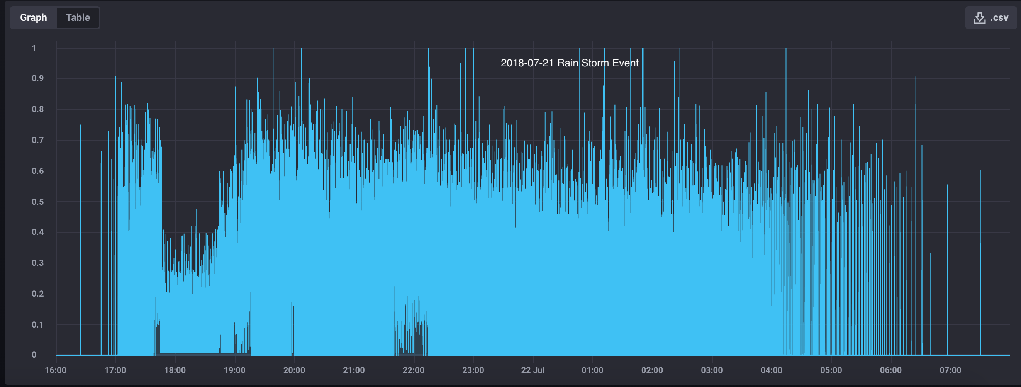Click the 2018-07-21 Rain Storm Event annotation
This screenshot has height=387, width=1021.
[570, 63]
